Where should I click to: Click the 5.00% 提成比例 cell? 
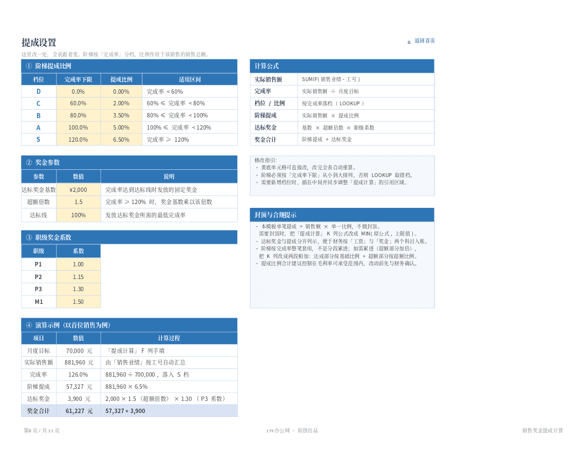click(121, 127)
